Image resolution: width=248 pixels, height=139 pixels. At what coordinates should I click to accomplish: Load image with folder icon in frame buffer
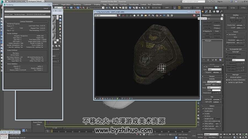[x=145, y=15]
